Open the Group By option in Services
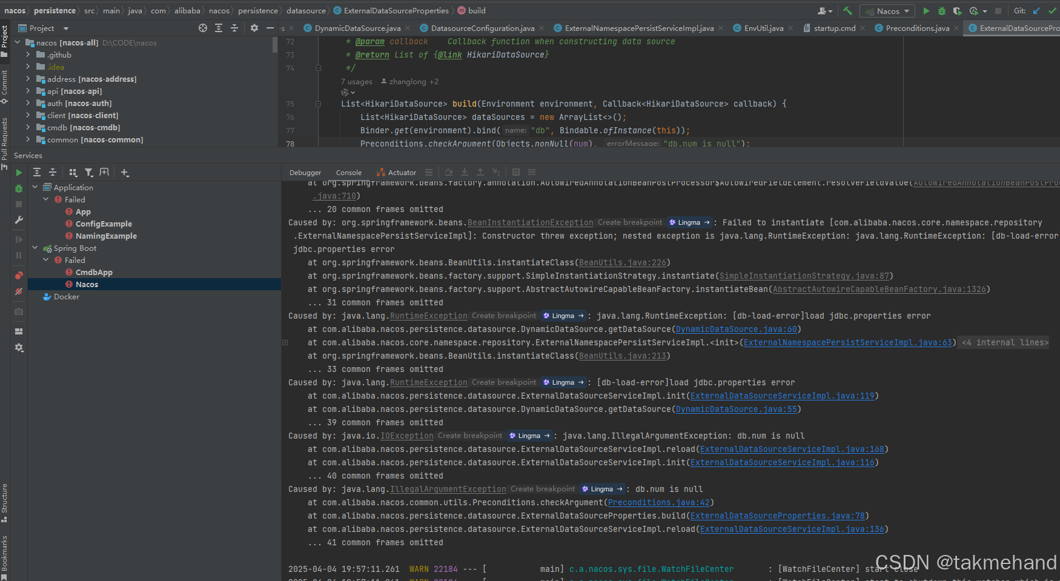1060x581 pixels. (73, 173)
